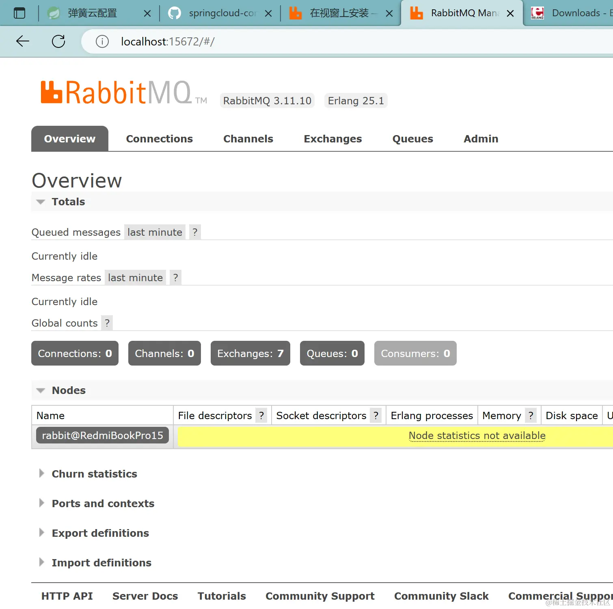Switch to the 弹簧云配置 browser tab
The image size is (613, 609).
(x=93, y=13)
